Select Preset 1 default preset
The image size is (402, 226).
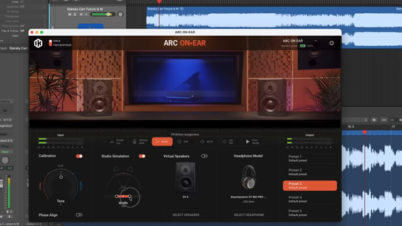point(310,158)
